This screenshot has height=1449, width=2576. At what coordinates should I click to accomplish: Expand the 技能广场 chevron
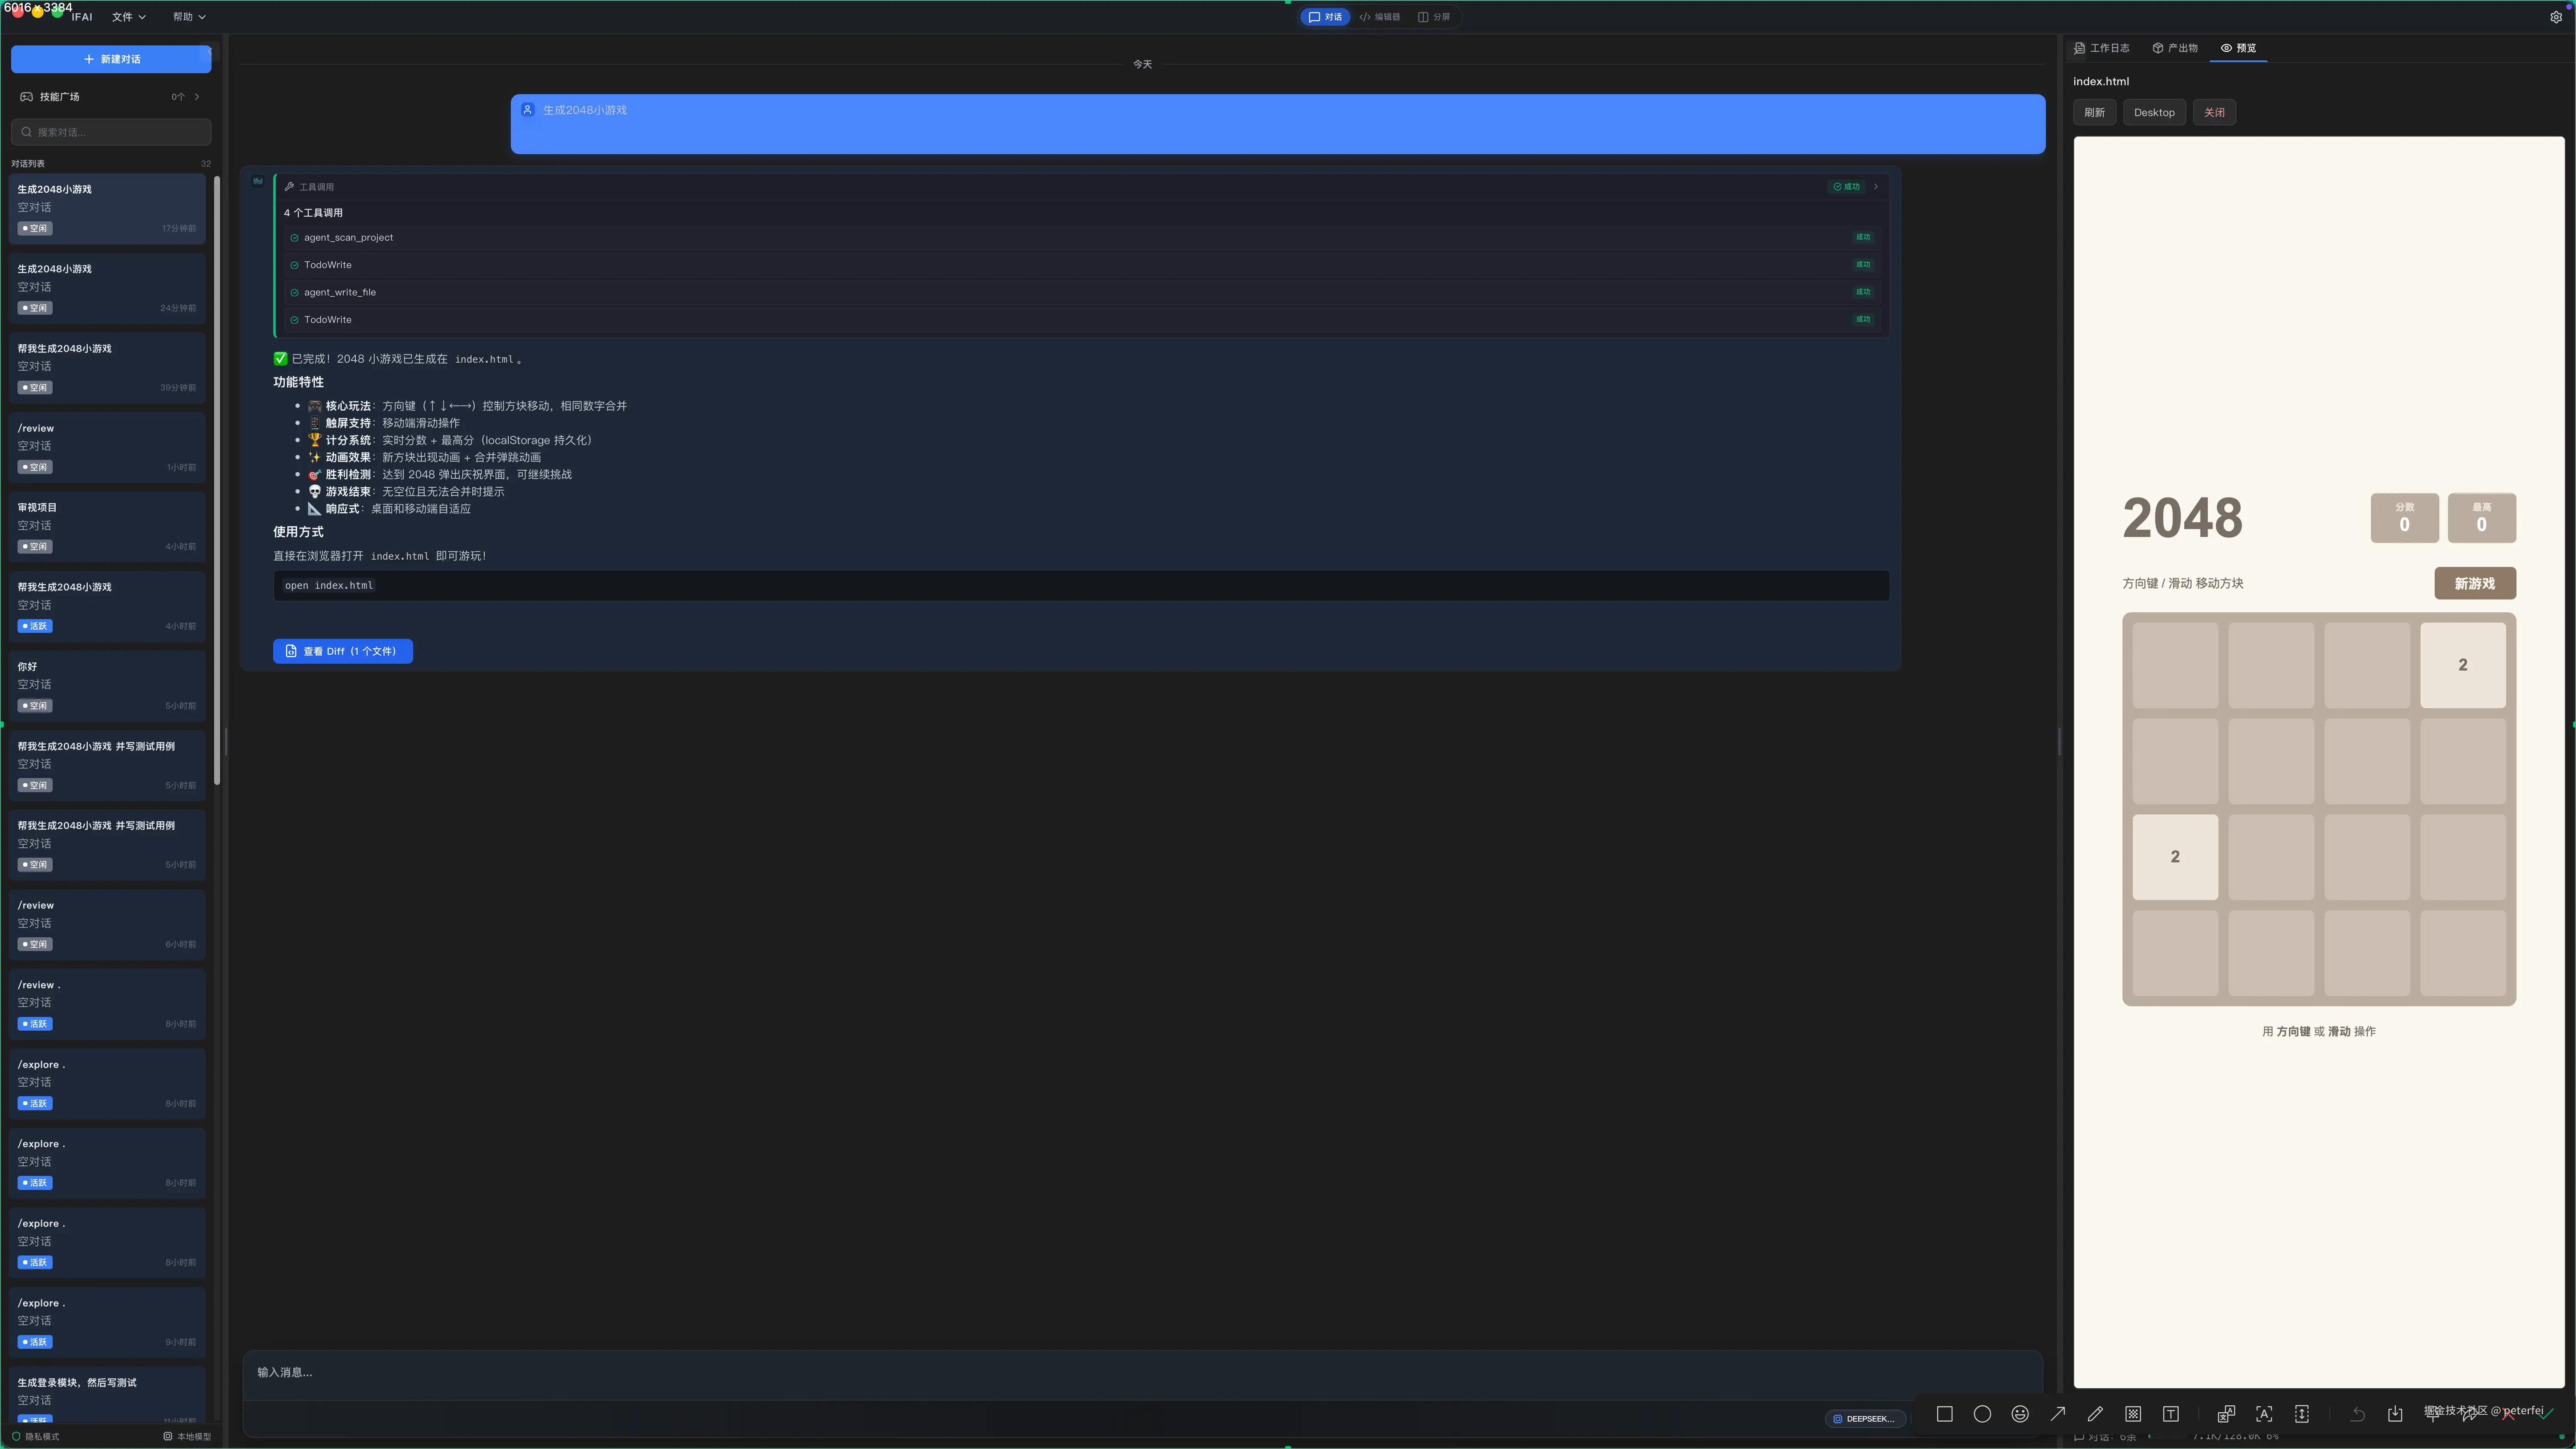(197, 97)
